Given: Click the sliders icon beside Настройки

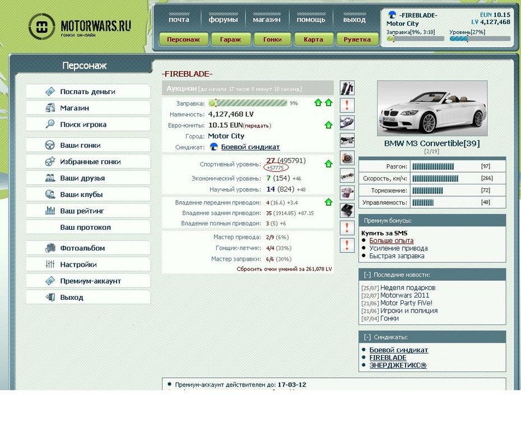Looking at the screenshot, I should (50, 264).
